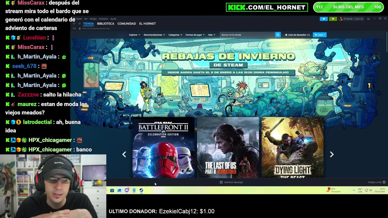Screen dimensions: 388x218
Task: Expand the Explorar dropdown
Action: pos(134,35)
